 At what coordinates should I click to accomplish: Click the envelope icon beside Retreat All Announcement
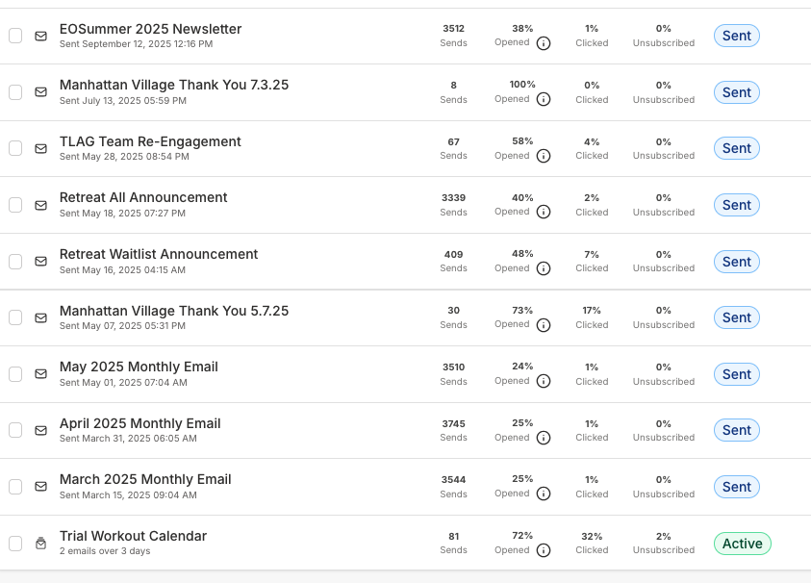click(40, 205)
